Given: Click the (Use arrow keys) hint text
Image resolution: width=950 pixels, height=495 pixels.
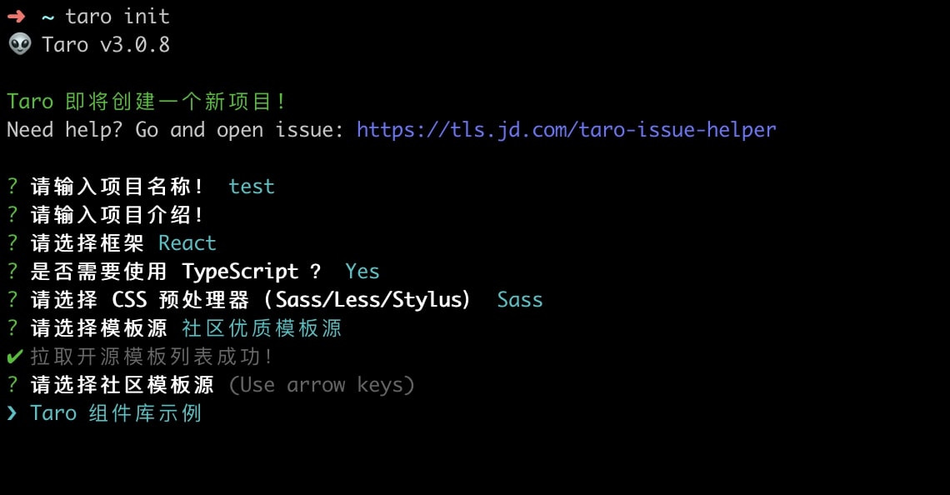Looking at the screenshot, I should pyautogui.click(x=322, y=385).
